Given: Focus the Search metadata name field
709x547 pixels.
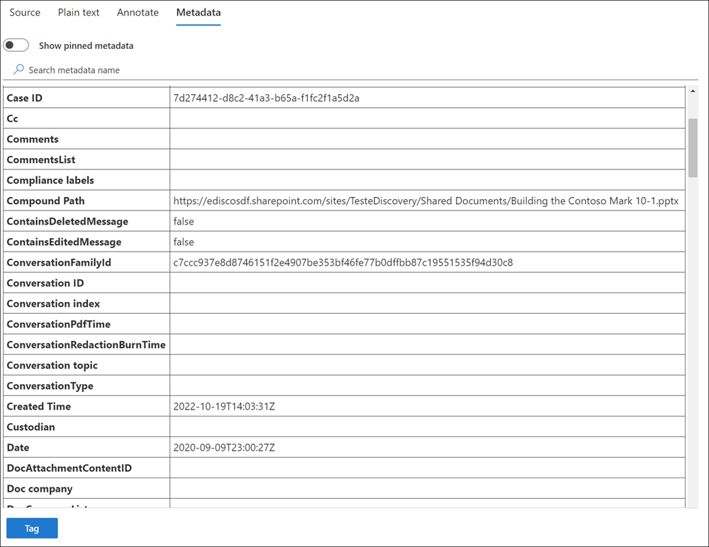Looking at the screenshot, I should coord(350,69).
